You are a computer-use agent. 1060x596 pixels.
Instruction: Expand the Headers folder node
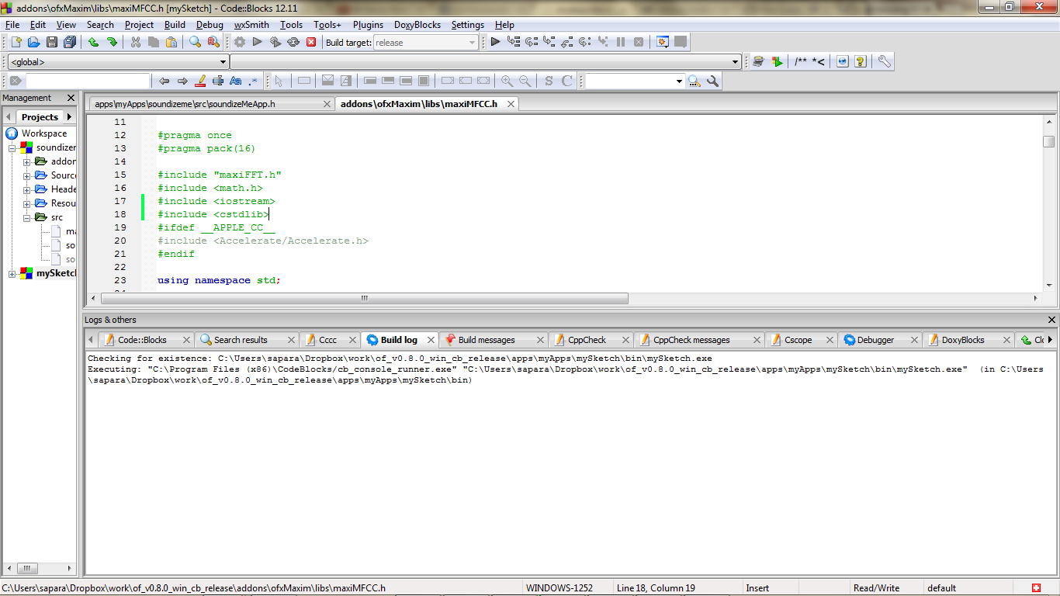tap(26, 189)
